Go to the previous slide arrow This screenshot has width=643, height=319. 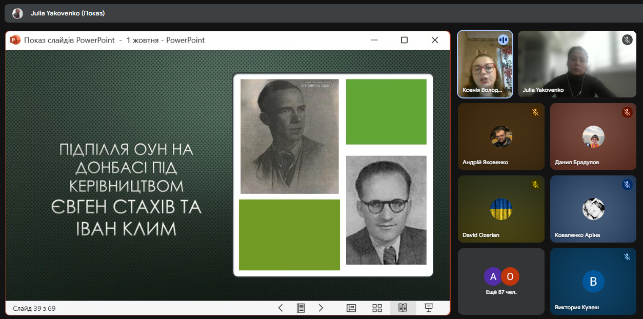[x=280, y=308]
